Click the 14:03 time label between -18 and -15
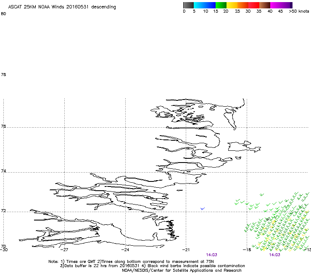This screenshot has height=273, width=311. (275, 255)
